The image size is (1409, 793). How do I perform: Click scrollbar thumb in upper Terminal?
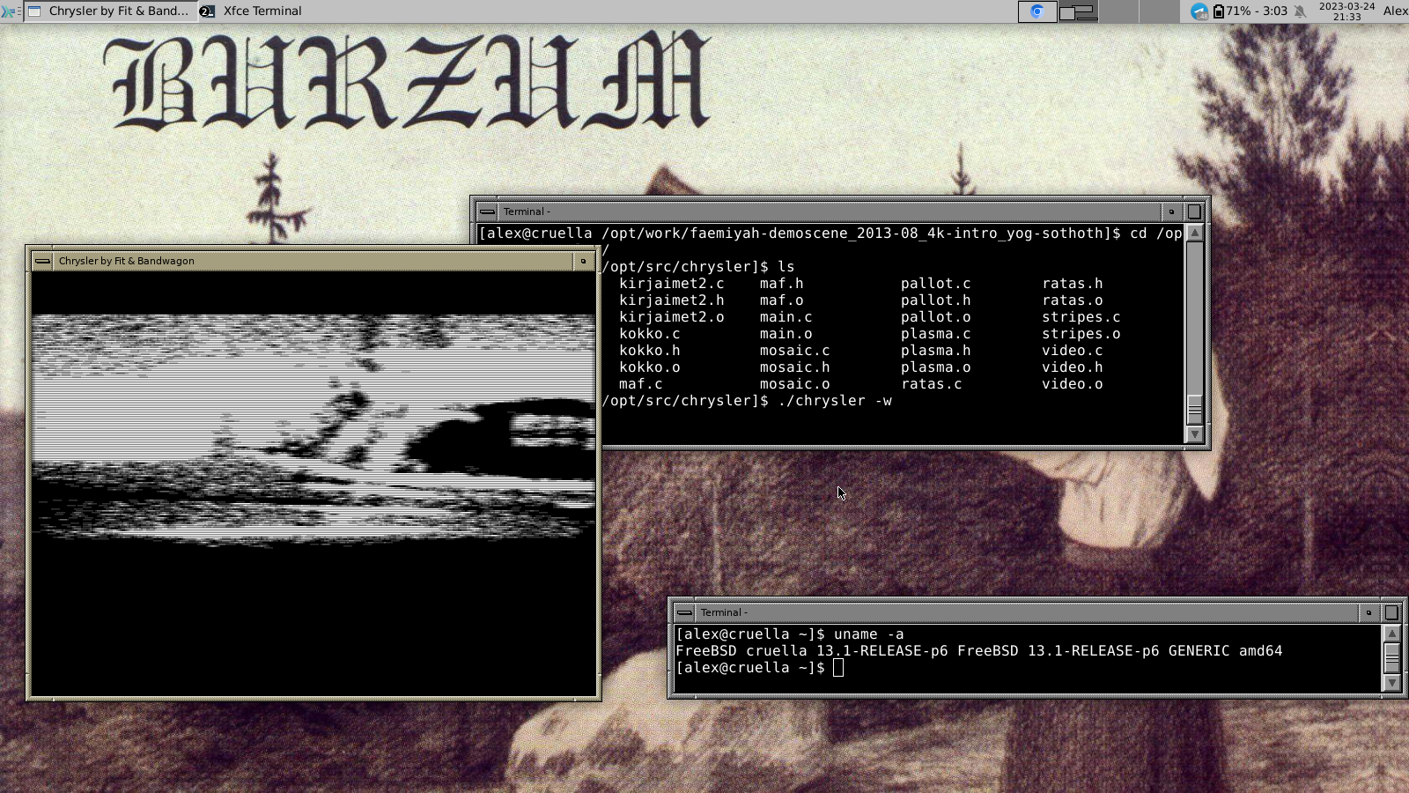pos(1195,410)
